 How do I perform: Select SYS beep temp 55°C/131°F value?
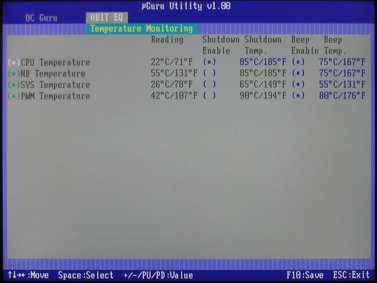click(x=342, y=84)
